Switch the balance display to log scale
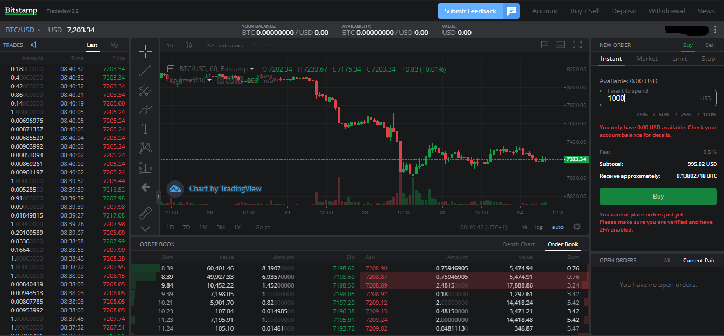The height and width of the screenshot is (336, 724). click(538, 227)
